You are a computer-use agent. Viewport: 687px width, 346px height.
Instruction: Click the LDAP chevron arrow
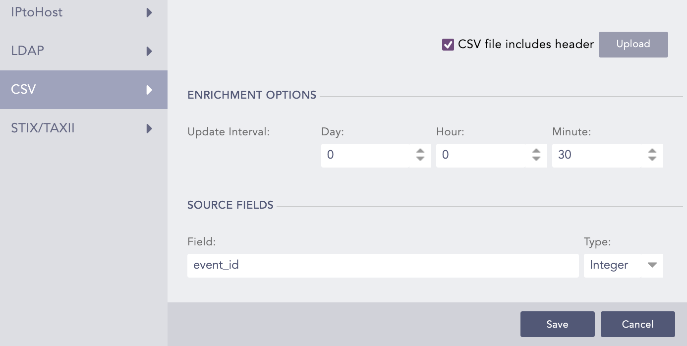pyautogui.click(x=149, y=51)
